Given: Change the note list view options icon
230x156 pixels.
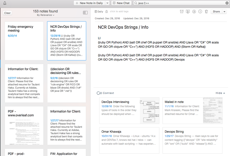Looking at the screenshot, I should (85, 13).
